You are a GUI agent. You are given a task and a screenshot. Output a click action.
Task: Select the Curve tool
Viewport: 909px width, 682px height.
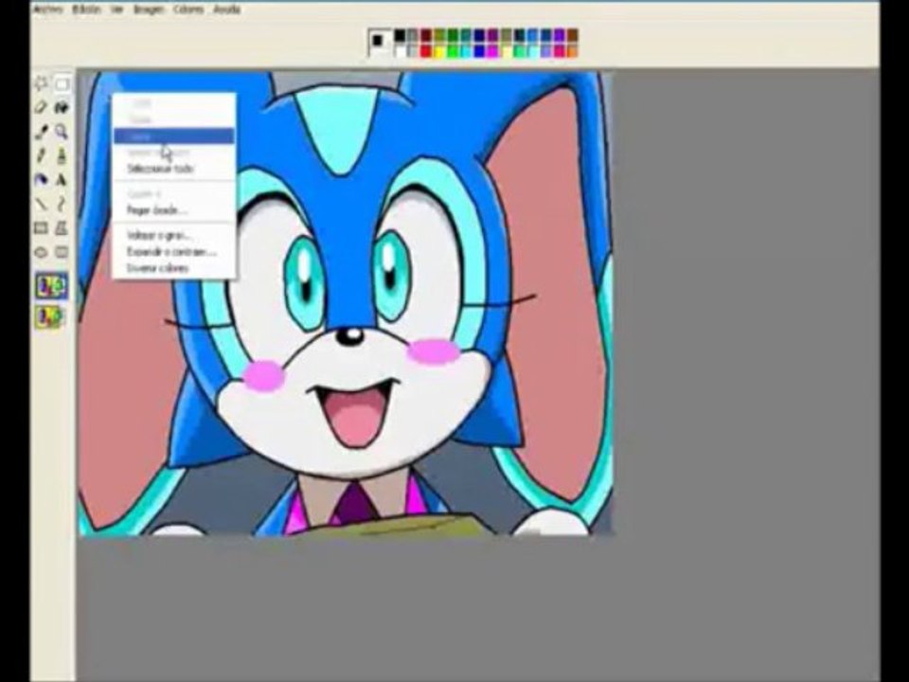(62, 205)
